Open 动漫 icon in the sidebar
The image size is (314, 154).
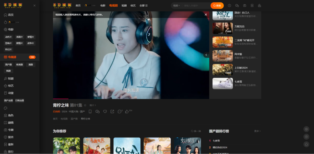(6, 93)
